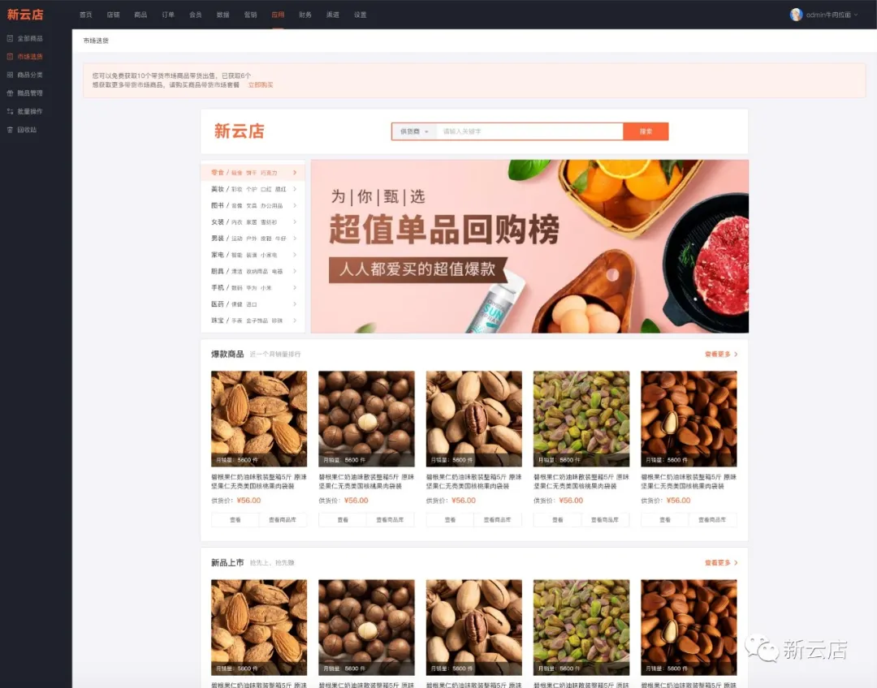Select 市场选货 icon in the sidebar
The image size is (877, 688).
click(10, 57)
